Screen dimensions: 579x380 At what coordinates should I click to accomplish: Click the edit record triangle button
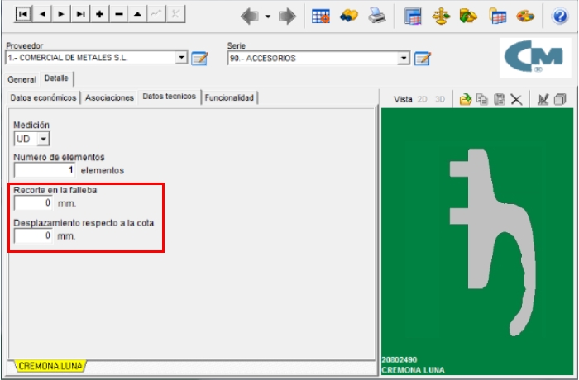138,14
